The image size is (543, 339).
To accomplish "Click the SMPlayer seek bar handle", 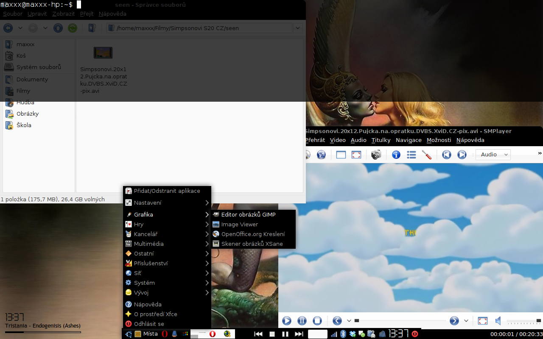I will point(357,321).
